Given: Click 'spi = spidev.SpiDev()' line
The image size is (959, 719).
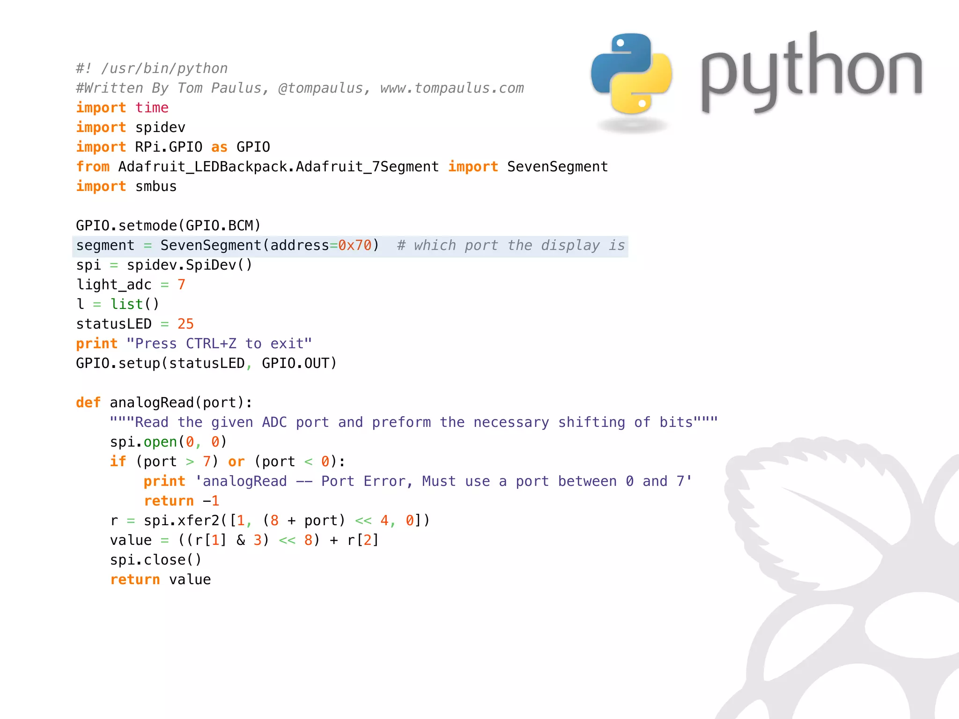Looking at the screenshot, I should 164,265.
